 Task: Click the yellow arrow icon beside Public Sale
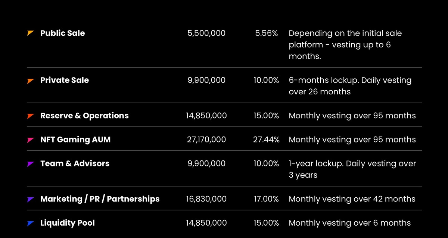(31, 33)
